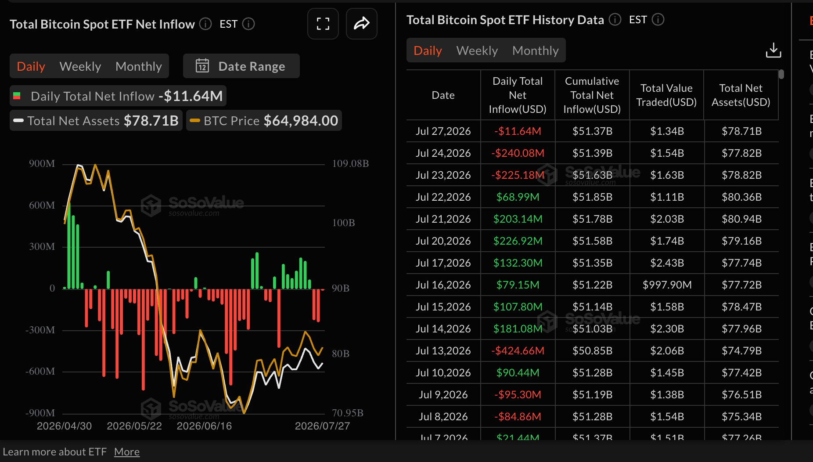Select the Jul 8,2026 date cell

(x=443, y=416)
